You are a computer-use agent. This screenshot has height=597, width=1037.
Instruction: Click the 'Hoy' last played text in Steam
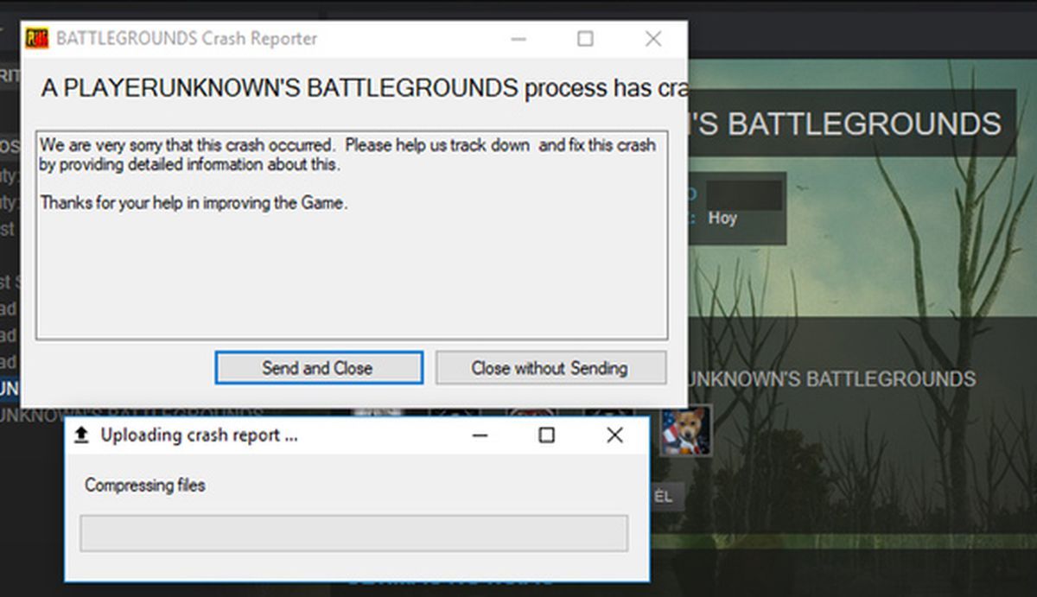point(722,218)
